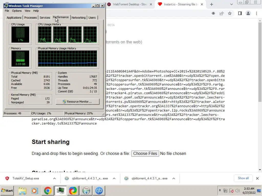Click Processes: 49 in status bar
The height and width of the screenshot is (196, 262).
click(x=13, y=113)
